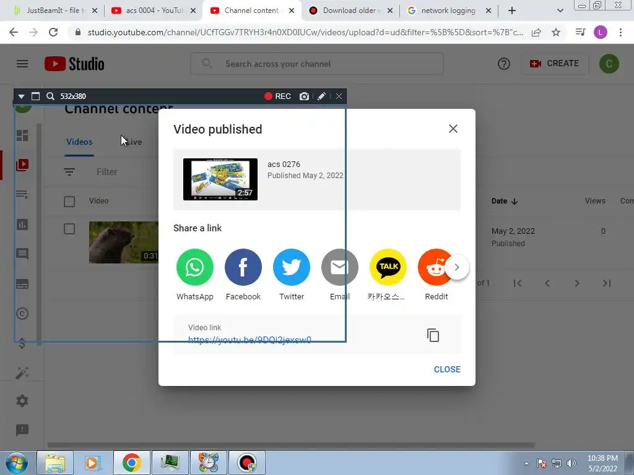Click the CREATE button
Image resolution: width=634 pixels, height=475 pixels.
(555, 64)
